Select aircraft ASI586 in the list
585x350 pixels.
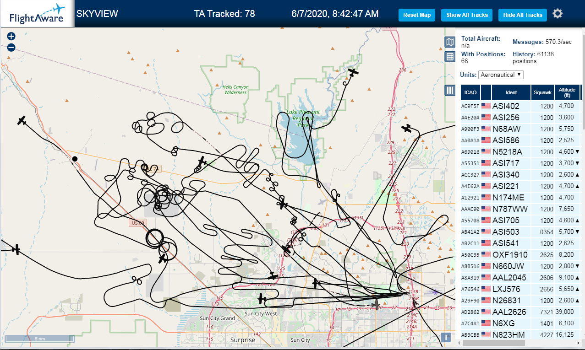pos(520,140)
